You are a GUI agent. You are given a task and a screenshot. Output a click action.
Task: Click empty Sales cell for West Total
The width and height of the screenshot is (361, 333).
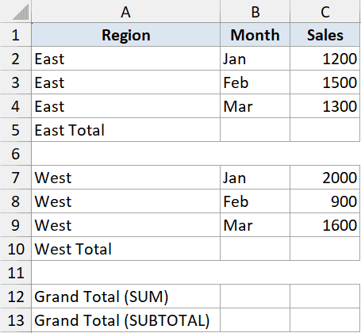tap(325, 249)
